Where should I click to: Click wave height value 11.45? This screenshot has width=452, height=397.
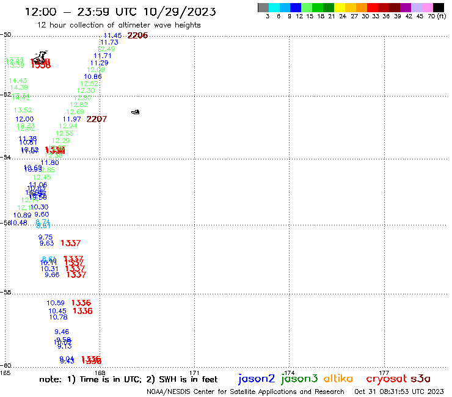pyautogui.click(x=113, y=35)
